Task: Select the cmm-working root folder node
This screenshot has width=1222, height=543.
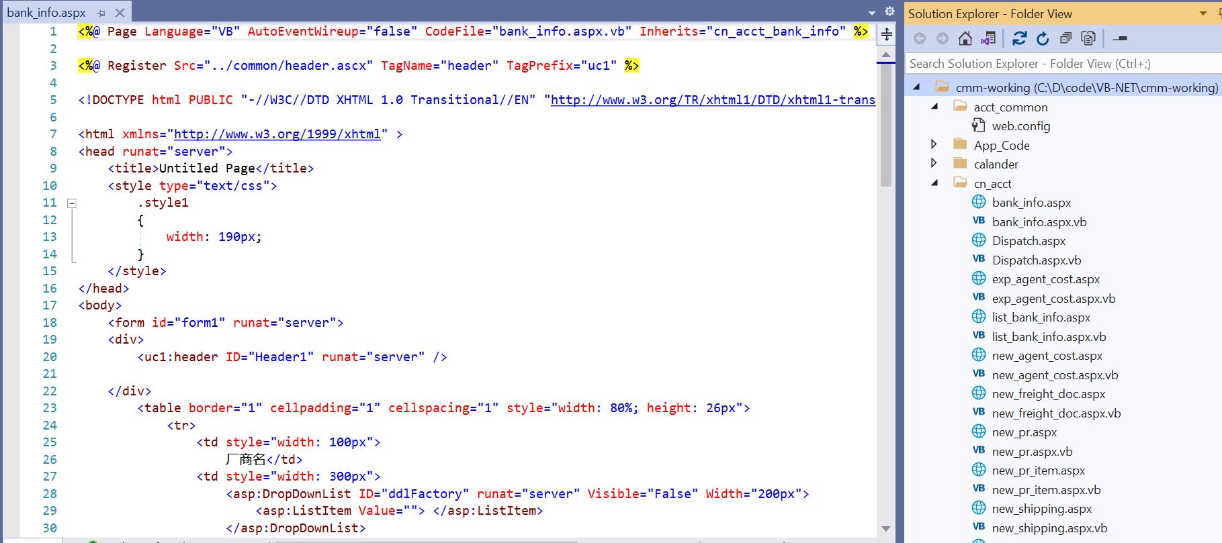Action: tap(1086, 87)
